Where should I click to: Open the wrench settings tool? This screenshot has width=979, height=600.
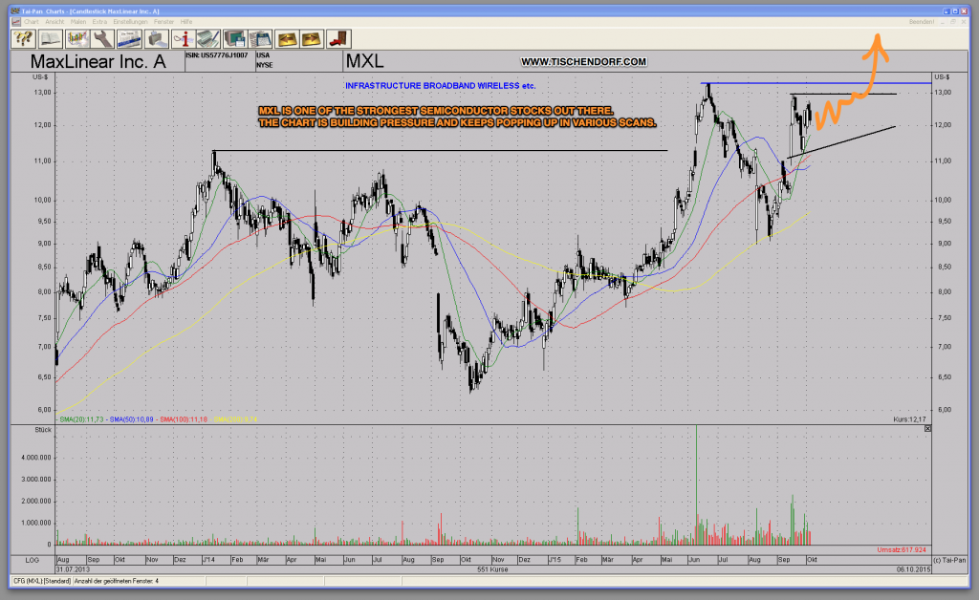click(x=104, y=38)
